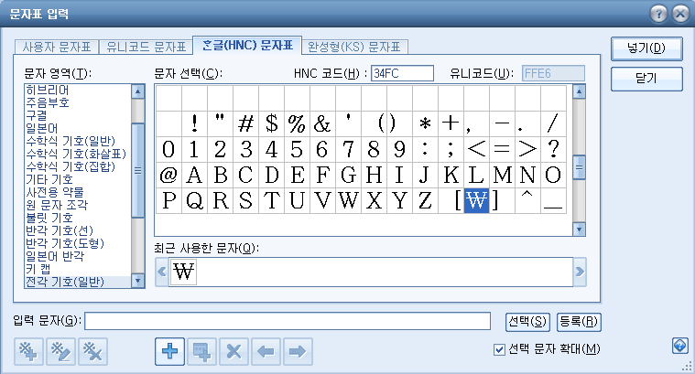This screenshot has width=695, height=374.
Task: Select the & symbol in grid
Action: (322, 123)
